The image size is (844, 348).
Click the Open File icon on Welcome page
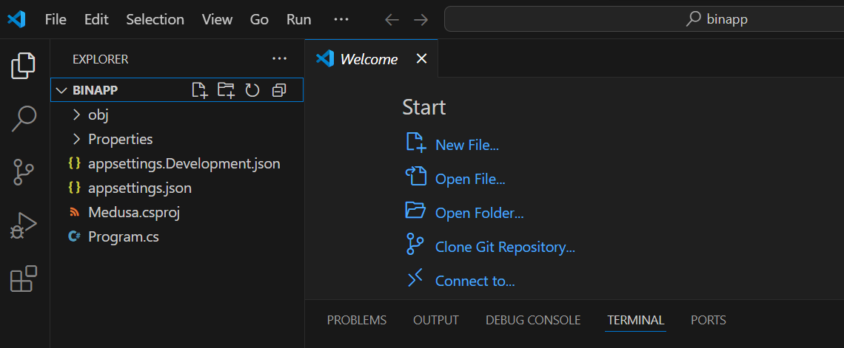pos(415,176)
